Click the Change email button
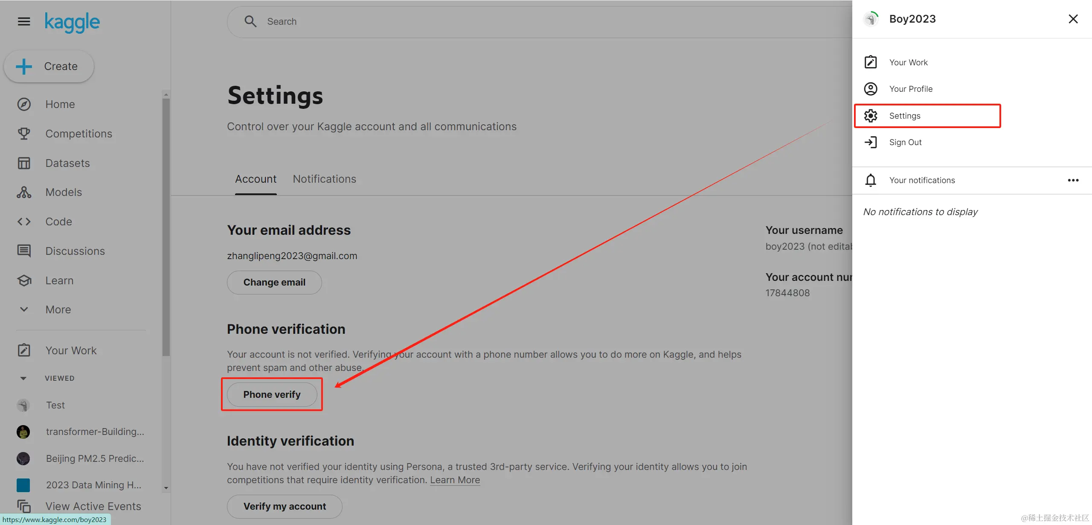 pyautogui.click(x=274, y=283)
